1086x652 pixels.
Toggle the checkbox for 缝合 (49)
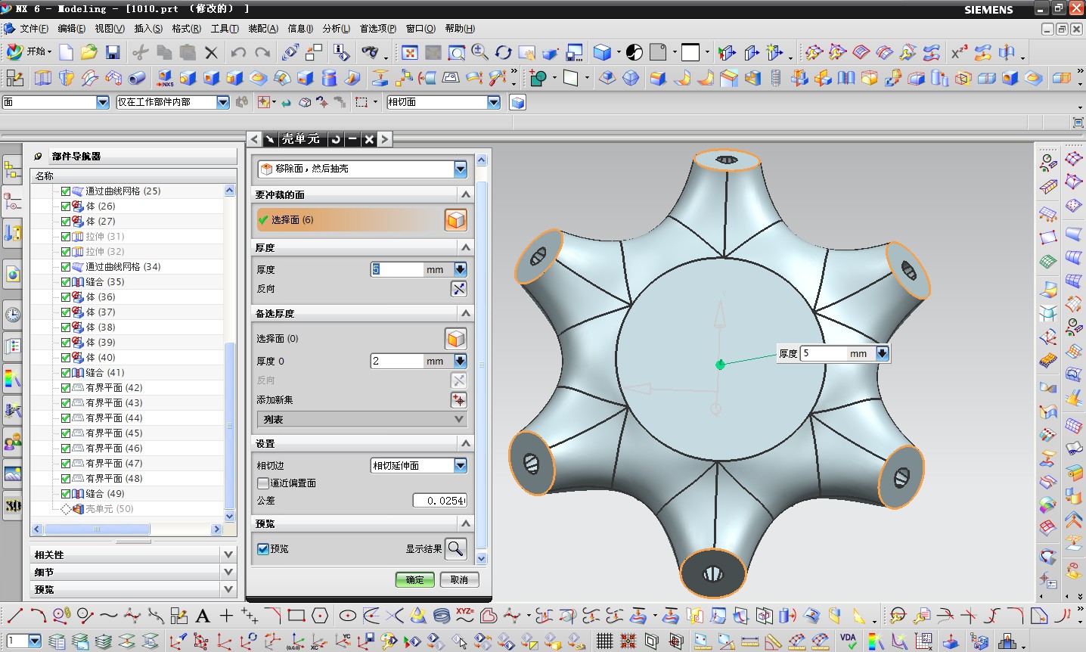(66, 494)
